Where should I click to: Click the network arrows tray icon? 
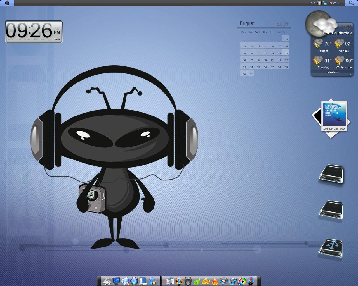(x=313, y=3)
